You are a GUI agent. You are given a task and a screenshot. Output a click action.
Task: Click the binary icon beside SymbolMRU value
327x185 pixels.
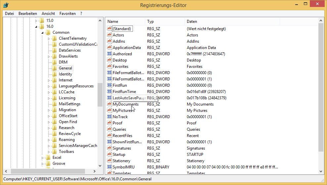coord(109,166)
